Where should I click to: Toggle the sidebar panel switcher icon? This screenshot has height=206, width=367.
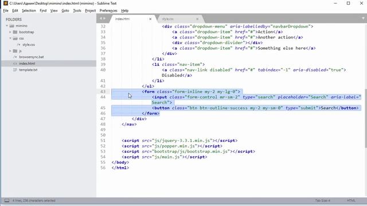(x=7, y=201)
